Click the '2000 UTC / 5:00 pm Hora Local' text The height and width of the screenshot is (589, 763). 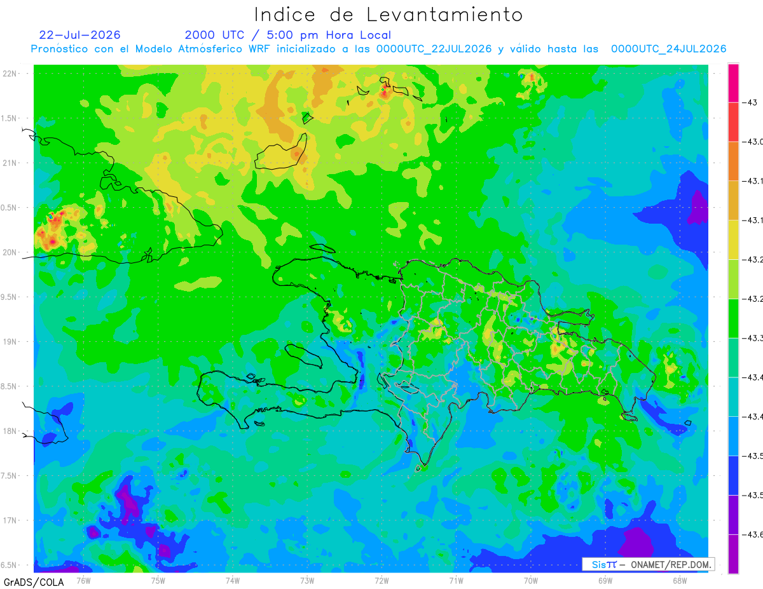point(288,35)
